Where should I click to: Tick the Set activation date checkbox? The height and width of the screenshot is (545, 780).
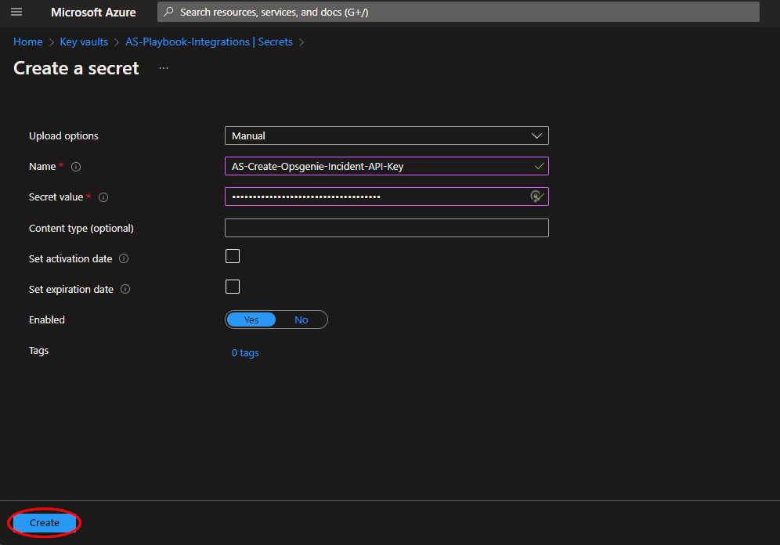pyautogui.click(x=233, y=256)
